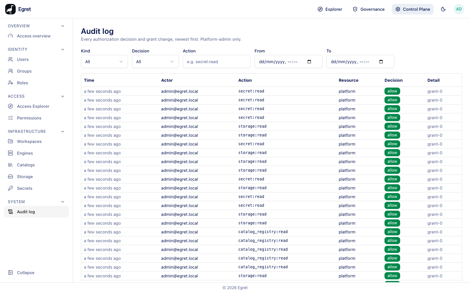The image size is (470, 293).
Task: Click the Time column header
Action: pyautogui.click(x=89, y=80)
